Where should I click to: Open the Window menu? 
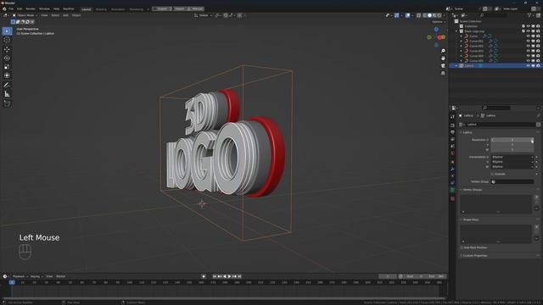pos(44,8)
